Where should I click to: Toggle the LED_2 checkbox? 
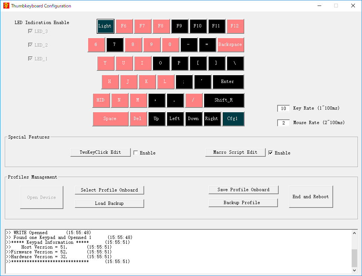30,45
